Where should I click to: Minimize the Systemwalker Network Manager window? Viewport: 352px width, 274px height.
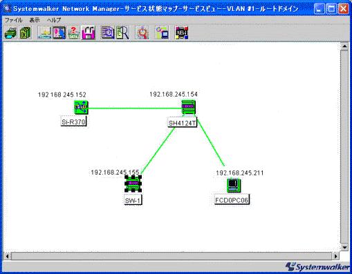[x=319, y=9]
